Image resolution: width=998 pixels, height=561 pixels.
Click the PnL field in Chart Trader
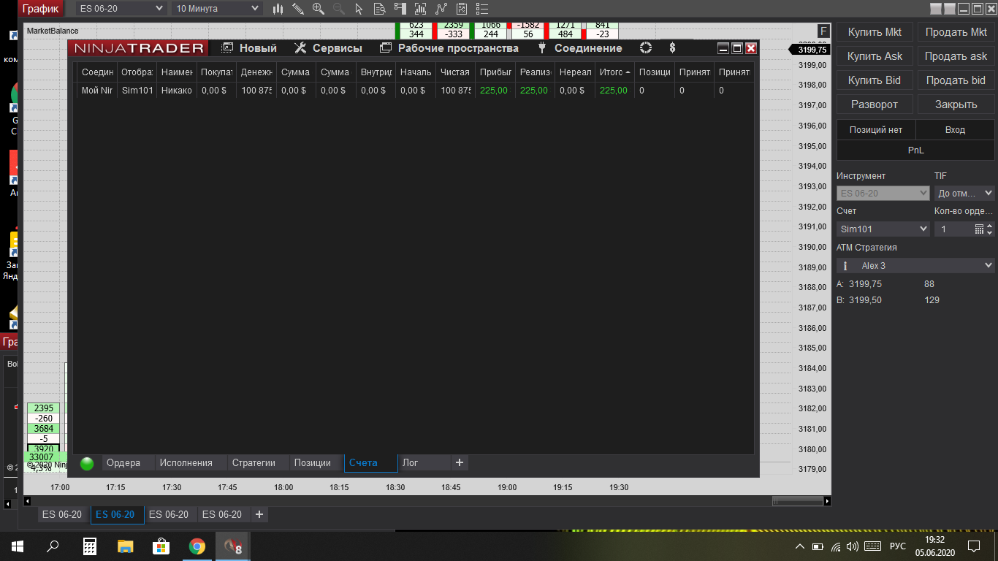tap(915, 150)
